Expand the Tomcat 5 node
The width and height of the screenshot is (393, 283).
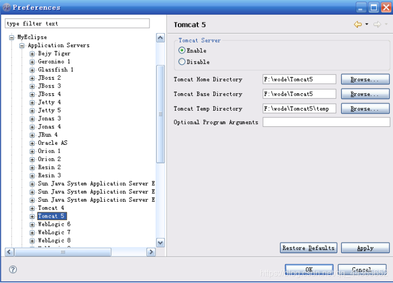[32, 216]
